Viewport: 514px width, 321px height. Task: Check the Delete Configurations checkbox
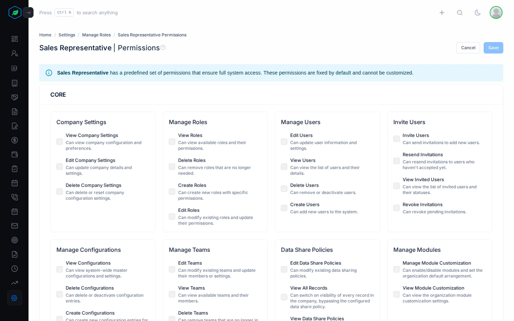pos(60,294)
